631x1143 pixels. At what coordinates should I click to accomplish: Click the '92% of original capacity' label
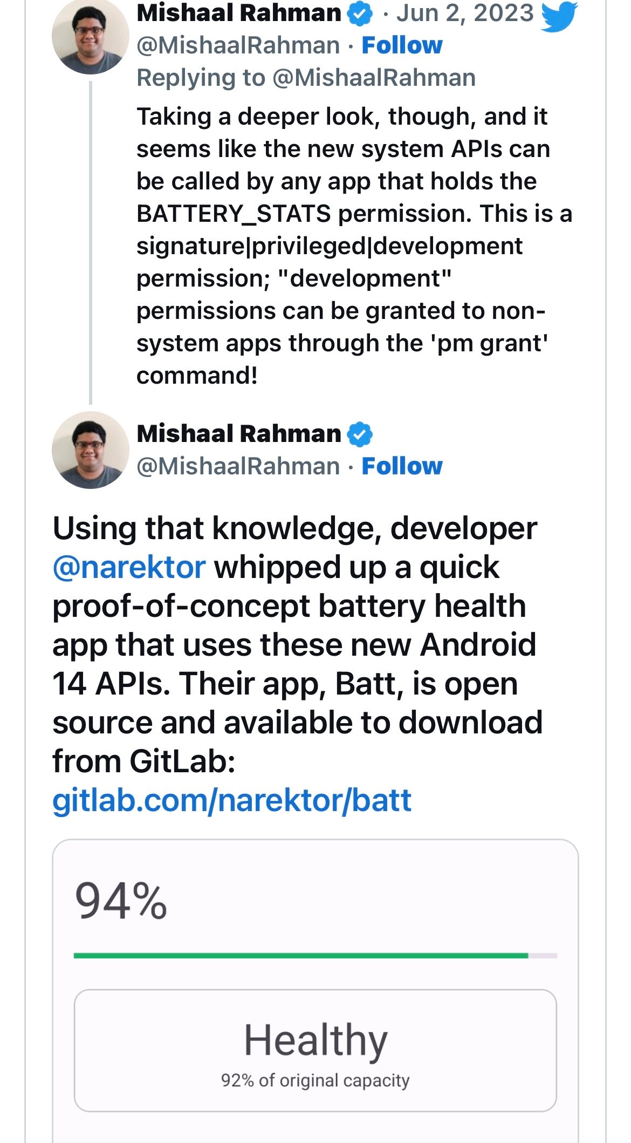315,1080
